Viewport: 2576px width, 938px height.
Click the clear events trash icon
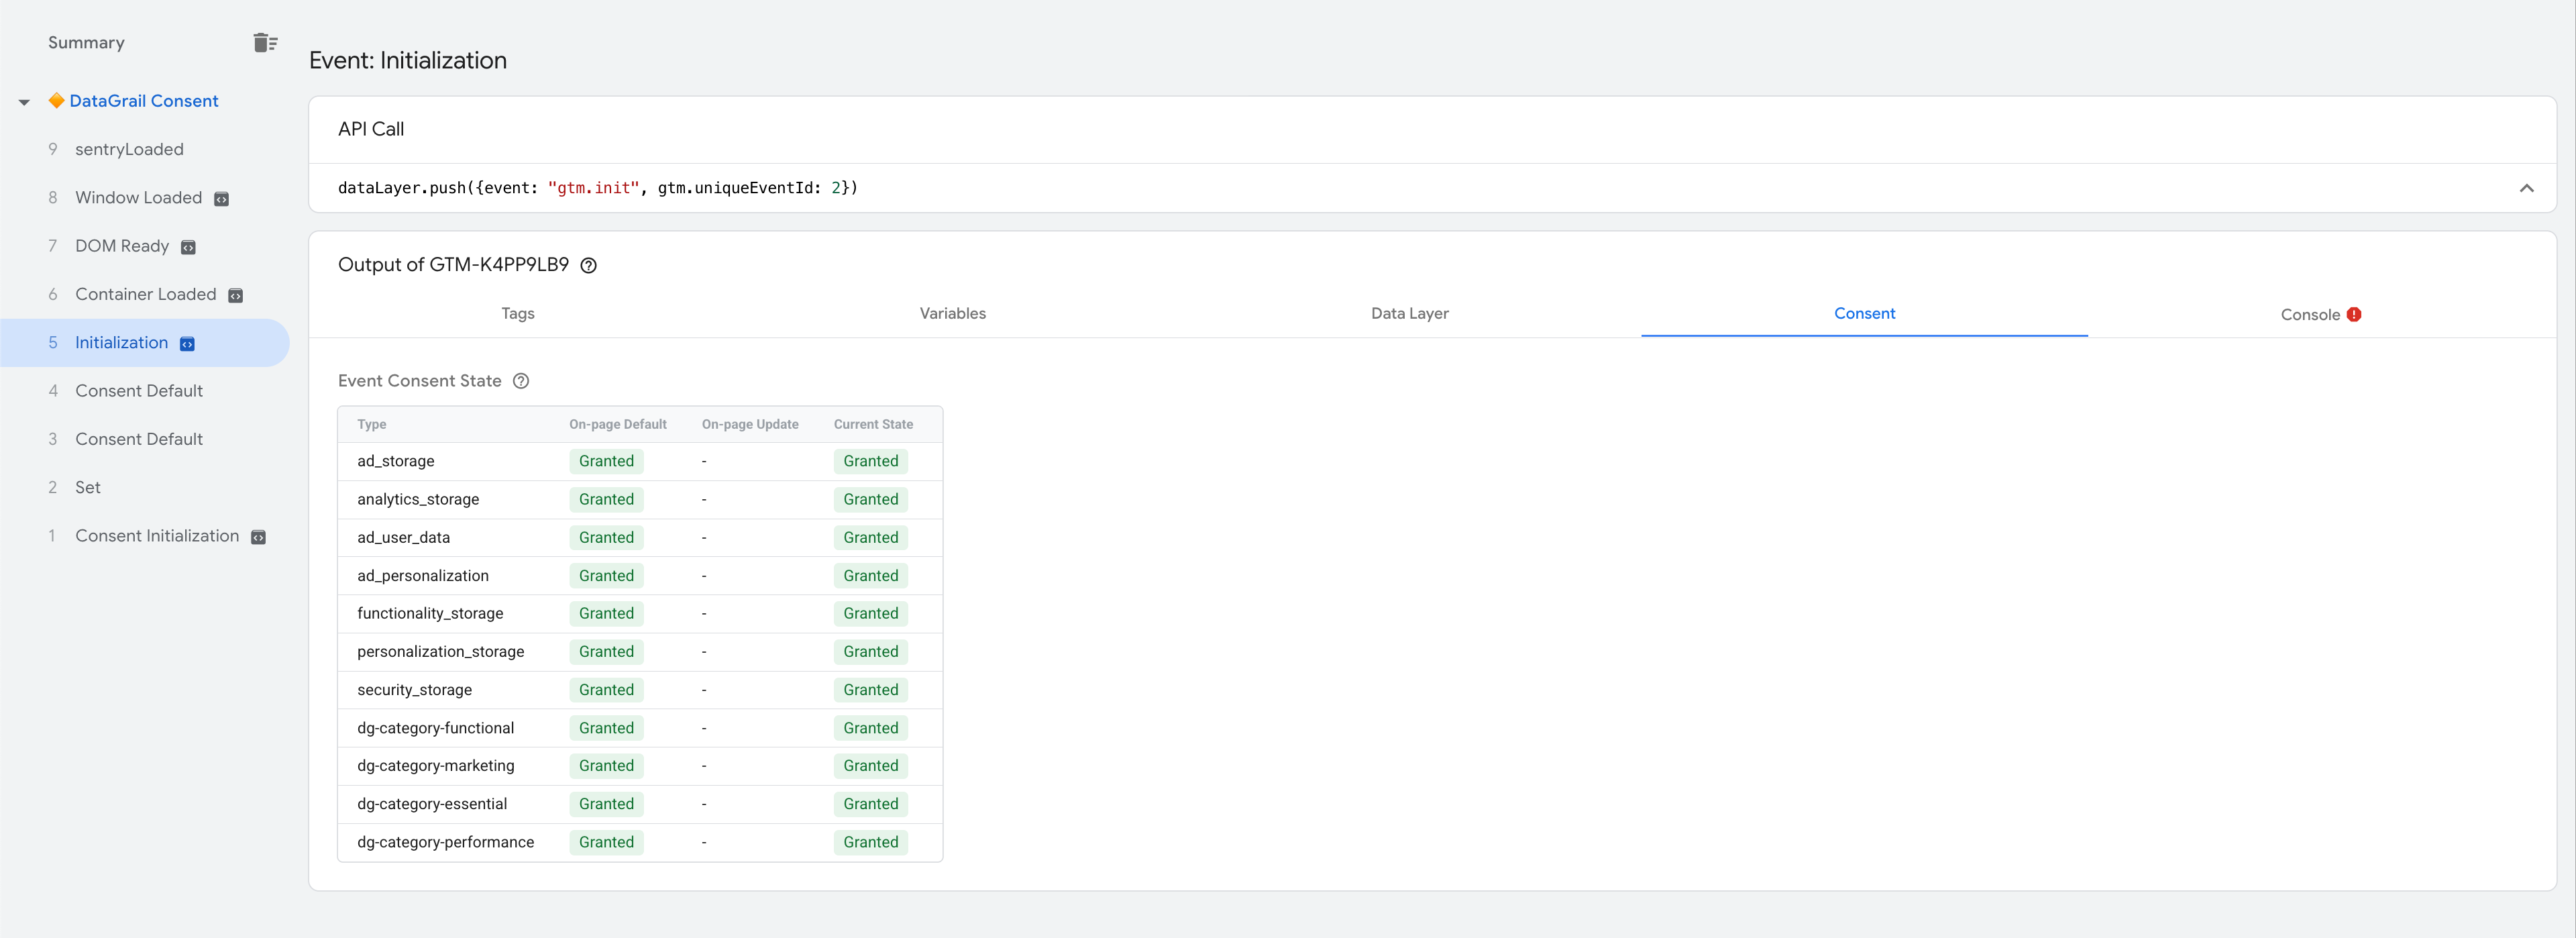pos(265,42)
